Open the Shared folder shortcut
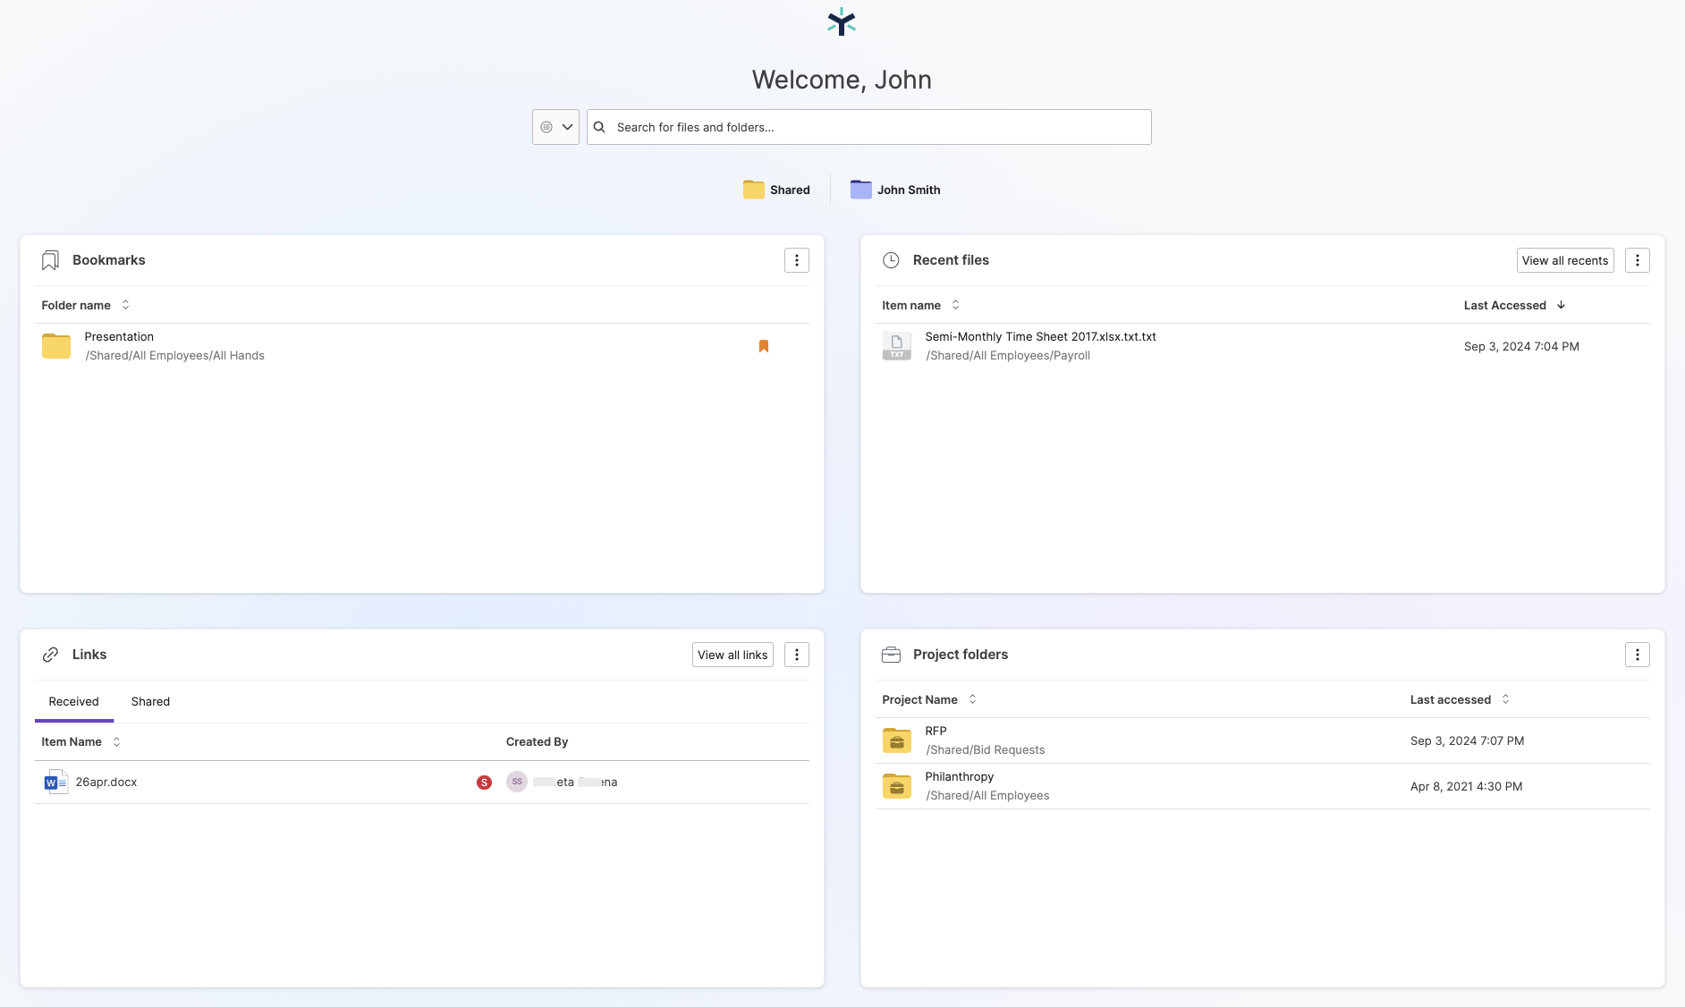1685x1007 pixels. pyautogui.click(x=776, y=190)
